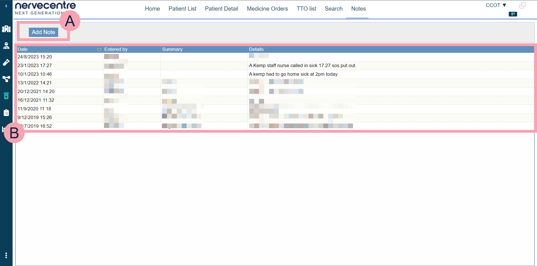Open the clipboard checklist sidebar icon
This screenshot has height=266, width=537.
click(x=6, y=113)
